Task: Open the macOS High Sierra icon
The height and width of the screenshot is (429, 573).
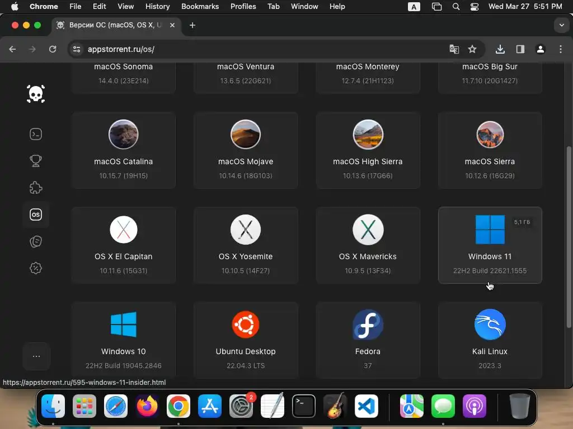Action: (368, 134)
